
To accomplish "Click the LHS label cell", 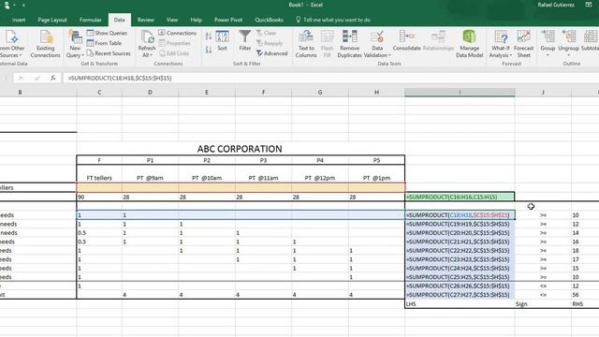I will (x=460, y=304).
